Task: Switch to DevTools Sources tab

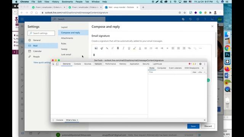Action: click(x=88, y=64)
